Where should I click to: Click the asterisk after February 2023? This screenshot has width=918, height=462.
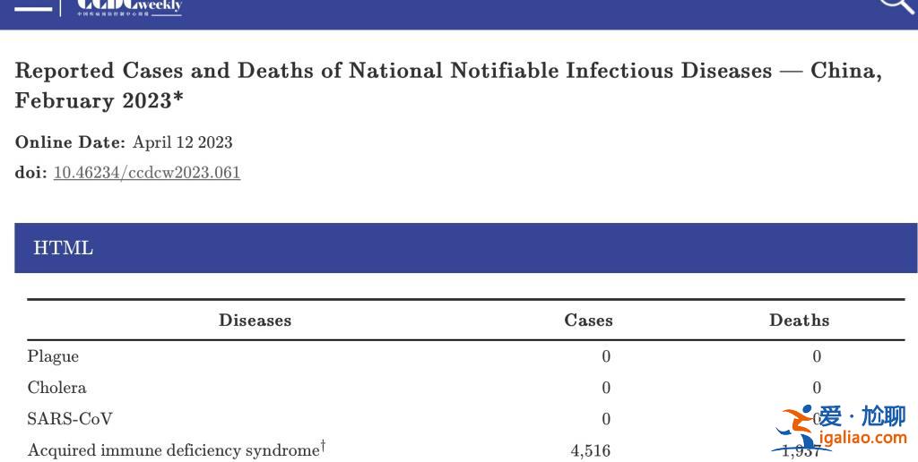(178, 96)
